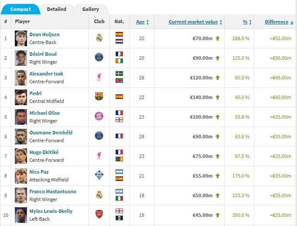Click Alexander Isak's portrait thumbnail
The height and width of the screenshot is (226, 297).
[21, 77]
